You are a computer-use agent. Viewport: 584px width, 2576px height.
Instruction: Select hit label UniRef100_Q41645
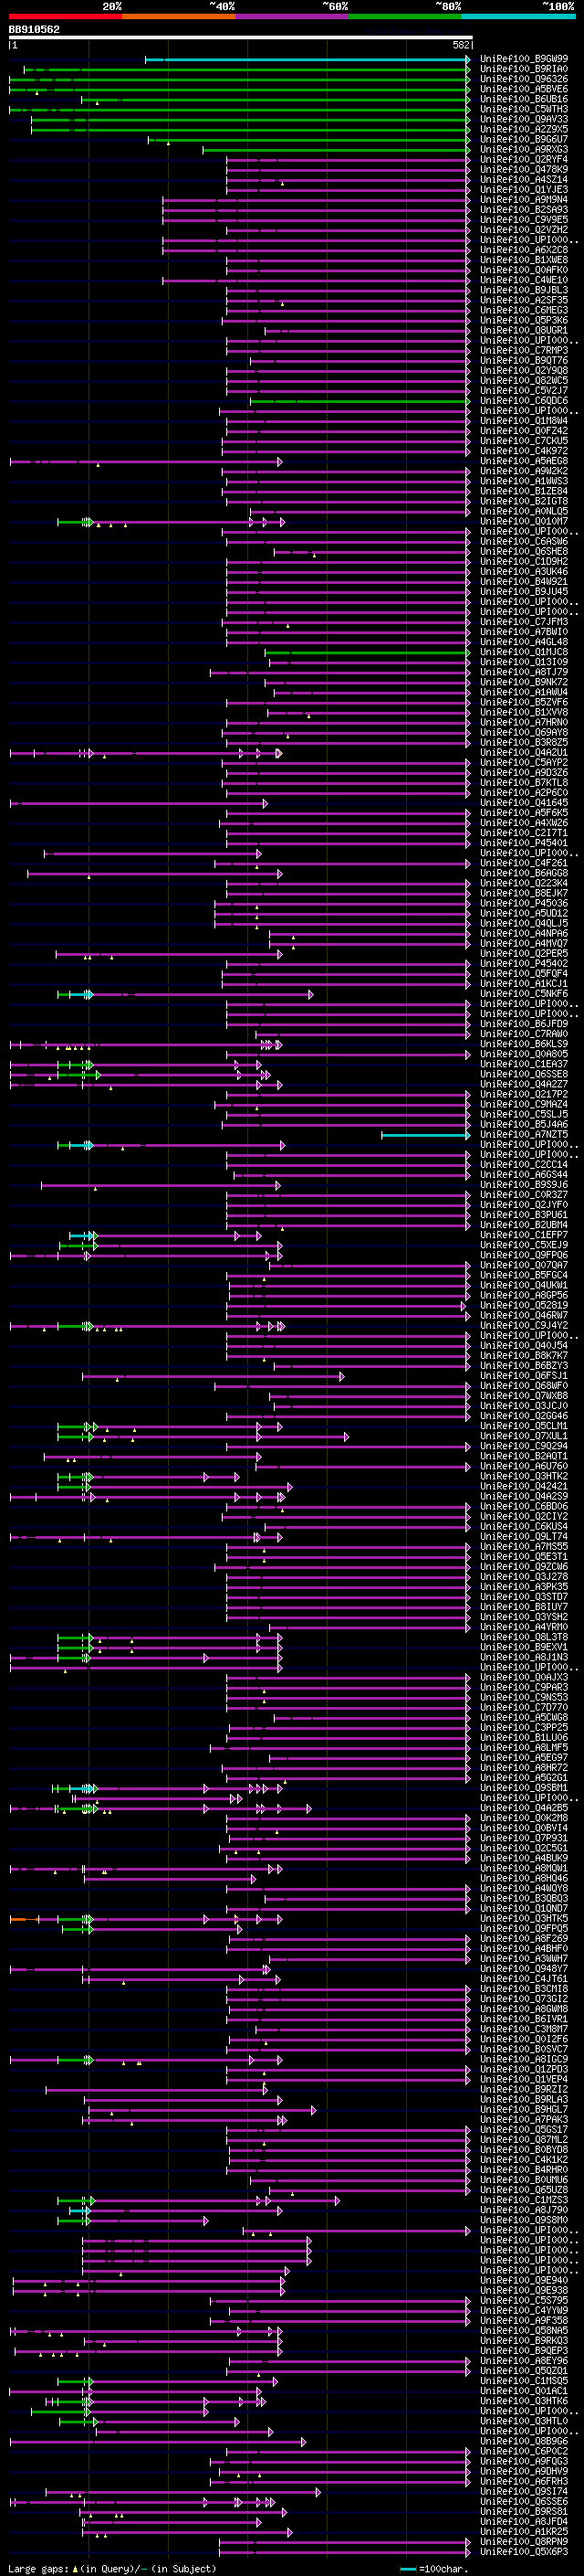pos(524,802)
